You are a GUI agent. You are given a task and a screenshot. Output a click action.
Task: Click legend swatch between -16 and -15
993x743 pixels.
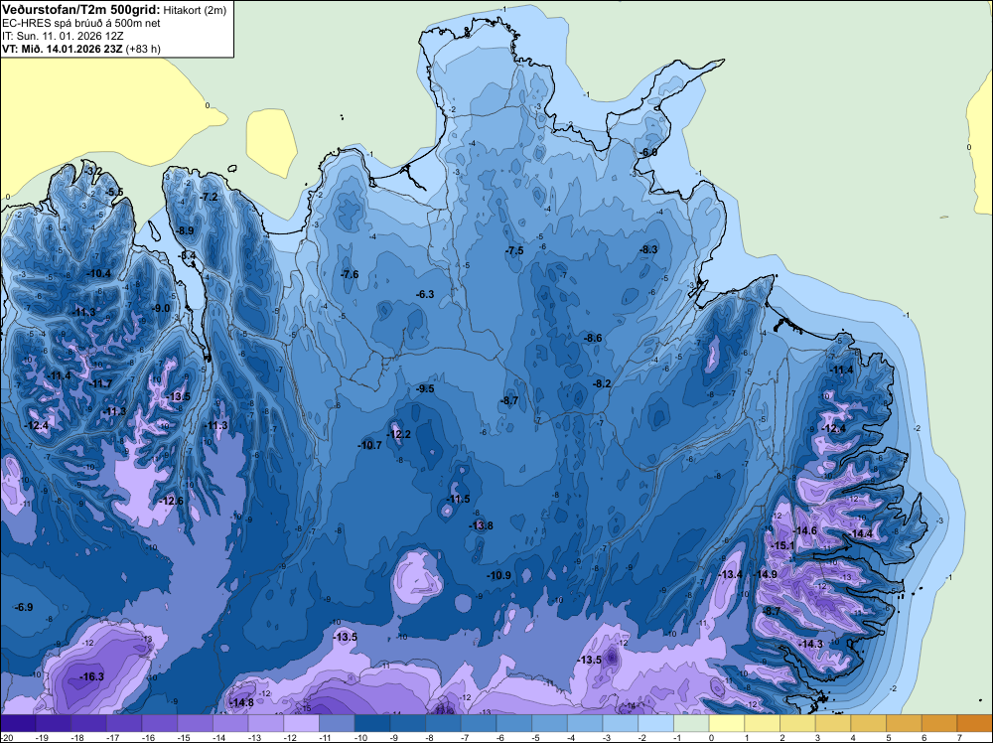160,723
